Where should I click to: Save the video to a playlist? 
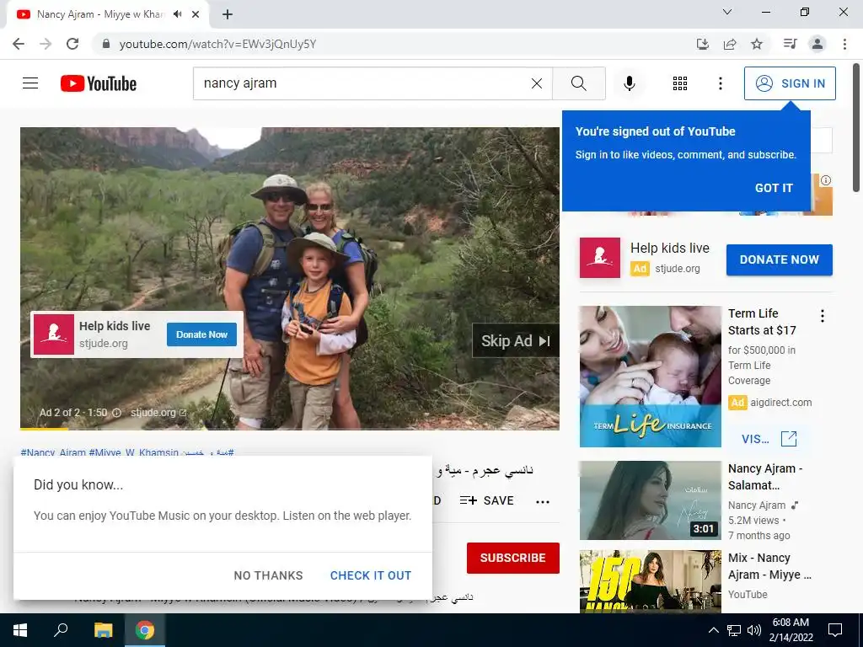[486, 500]
